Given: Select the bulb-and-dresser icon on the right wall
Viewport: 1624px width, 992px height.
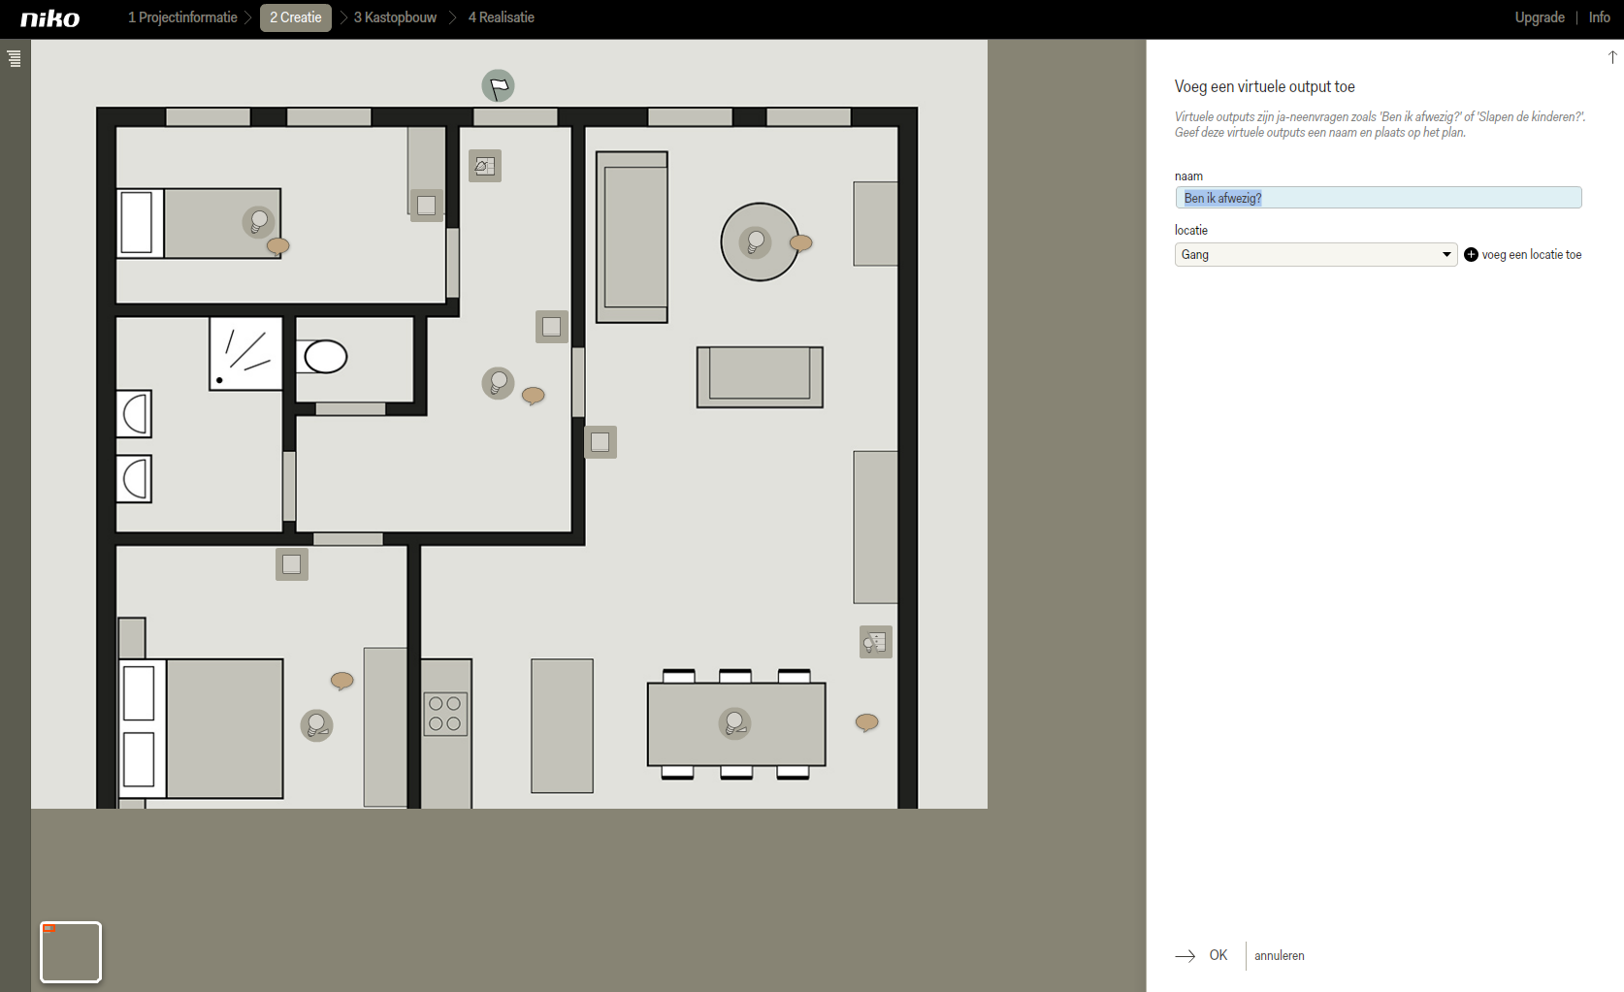Looking at the screenshot, I should tap(876, 642).
